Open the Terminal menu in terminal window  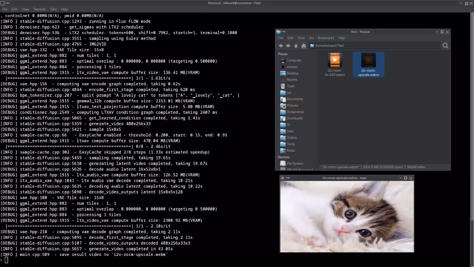tap(39, 9)
